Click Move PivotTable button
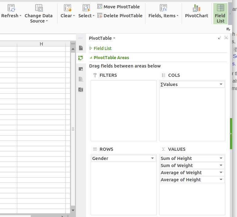The height and width of the screenshot is (217, 237). [119, 7]
